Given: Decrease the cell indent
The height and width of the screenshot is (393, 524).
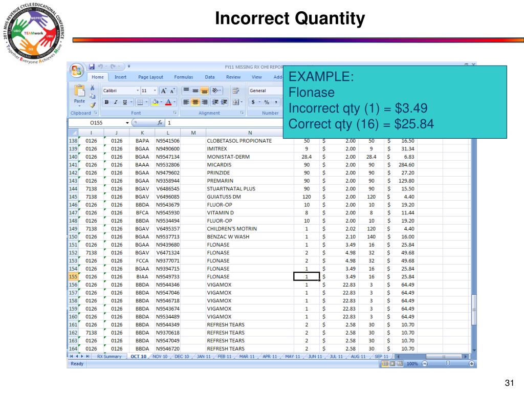Looking at the screenshot, I should (x=215, y=102).
